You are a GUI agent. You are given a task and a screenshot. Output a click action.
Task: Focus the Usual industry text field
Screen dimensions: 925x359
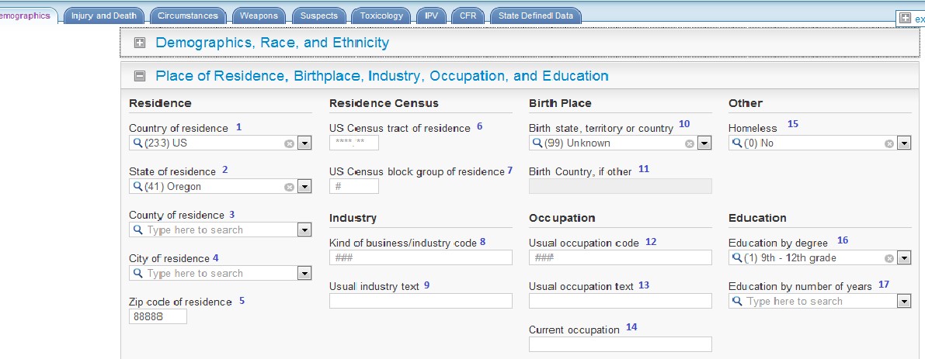coord(420,301)
